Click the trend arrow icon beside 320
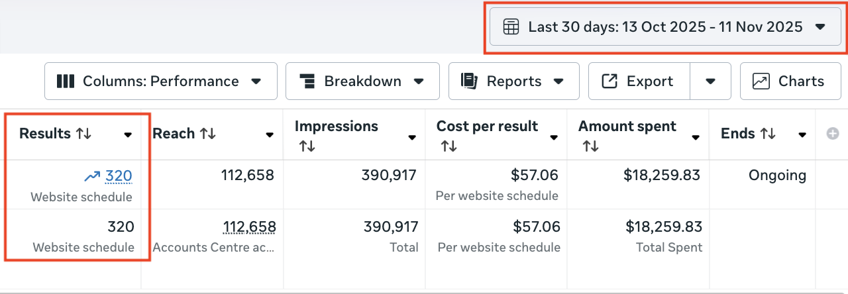Viewport: 848px width, 294px height. [x=93, y=176]
